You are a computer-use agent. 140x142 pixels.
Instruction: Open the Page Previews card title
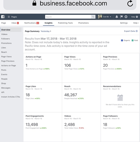coord(110,57)
